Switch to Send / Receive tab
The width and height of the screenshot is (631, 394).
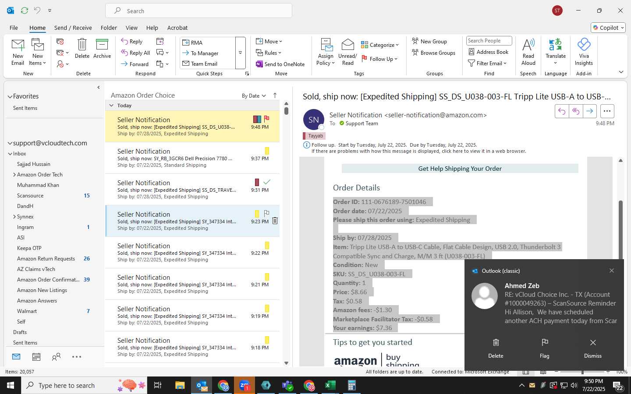[73, 28]
